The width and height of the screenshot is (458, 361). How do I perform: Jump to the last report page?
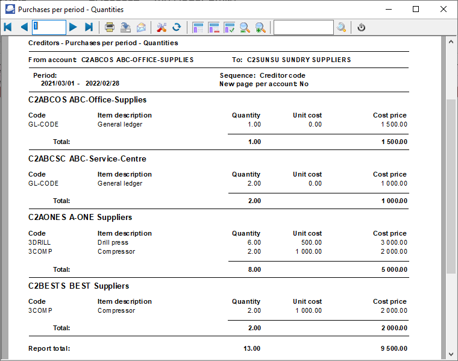(x=89, y=27)
